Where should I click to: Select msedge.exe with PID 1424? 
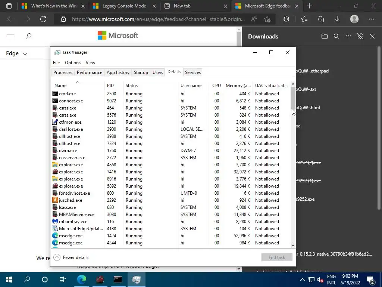(170, 236)
